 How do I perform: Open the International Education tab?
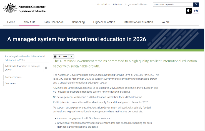tap(138, 22)
